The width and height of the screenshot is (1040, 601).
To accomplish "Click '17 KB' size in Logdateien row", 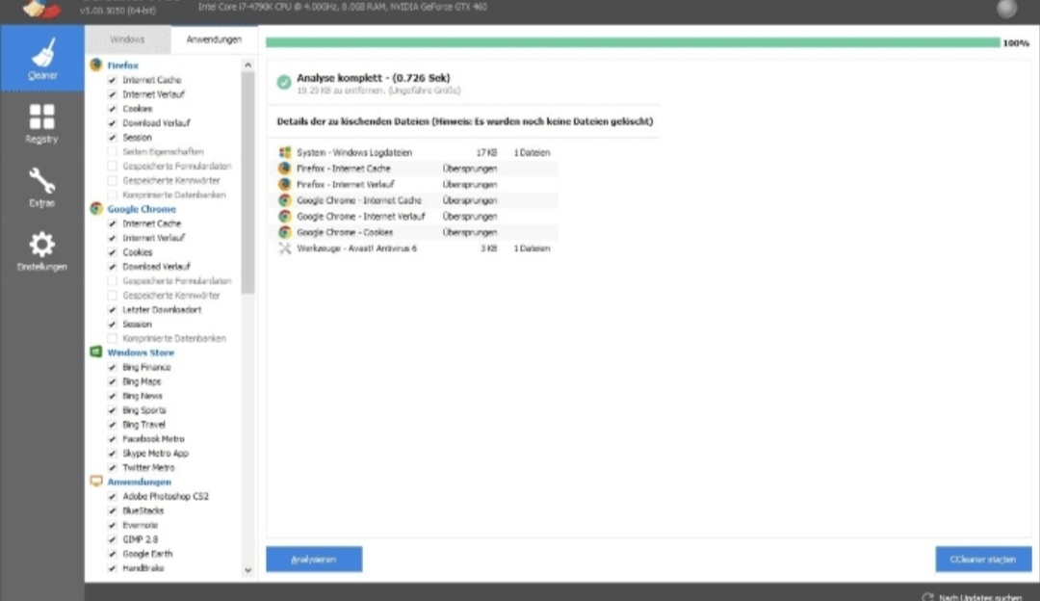I will (x=486, y=152).
